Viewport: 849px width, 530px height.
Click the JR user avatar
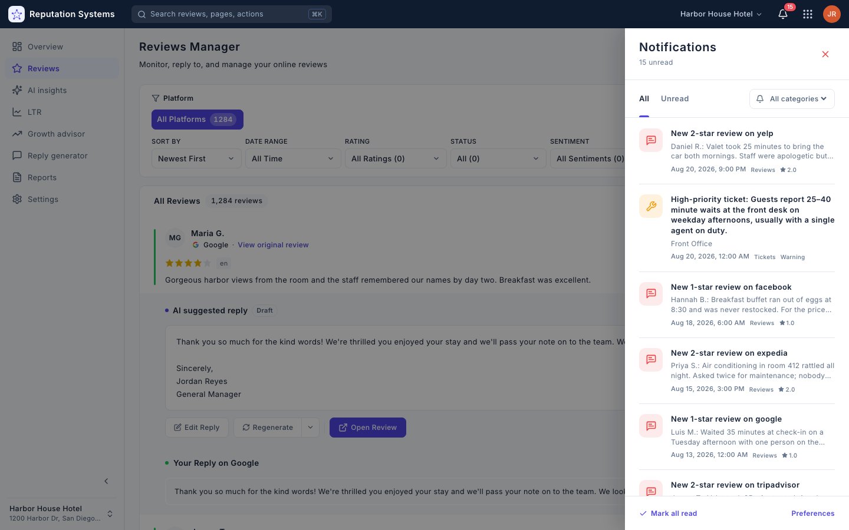tap(832, 14)
